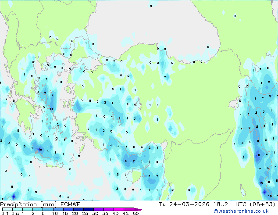Click the date '24-03-2026' text
This screenshot has width=278, height=215.
[189, 204]
